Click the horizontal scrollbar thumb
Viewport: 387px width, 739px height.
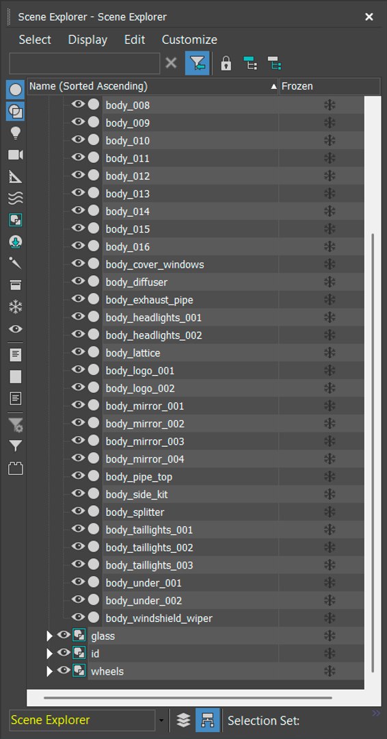click(188, 697)
